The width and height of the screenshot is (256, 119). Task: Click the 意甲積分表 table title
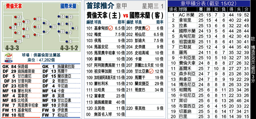point(209,3)
